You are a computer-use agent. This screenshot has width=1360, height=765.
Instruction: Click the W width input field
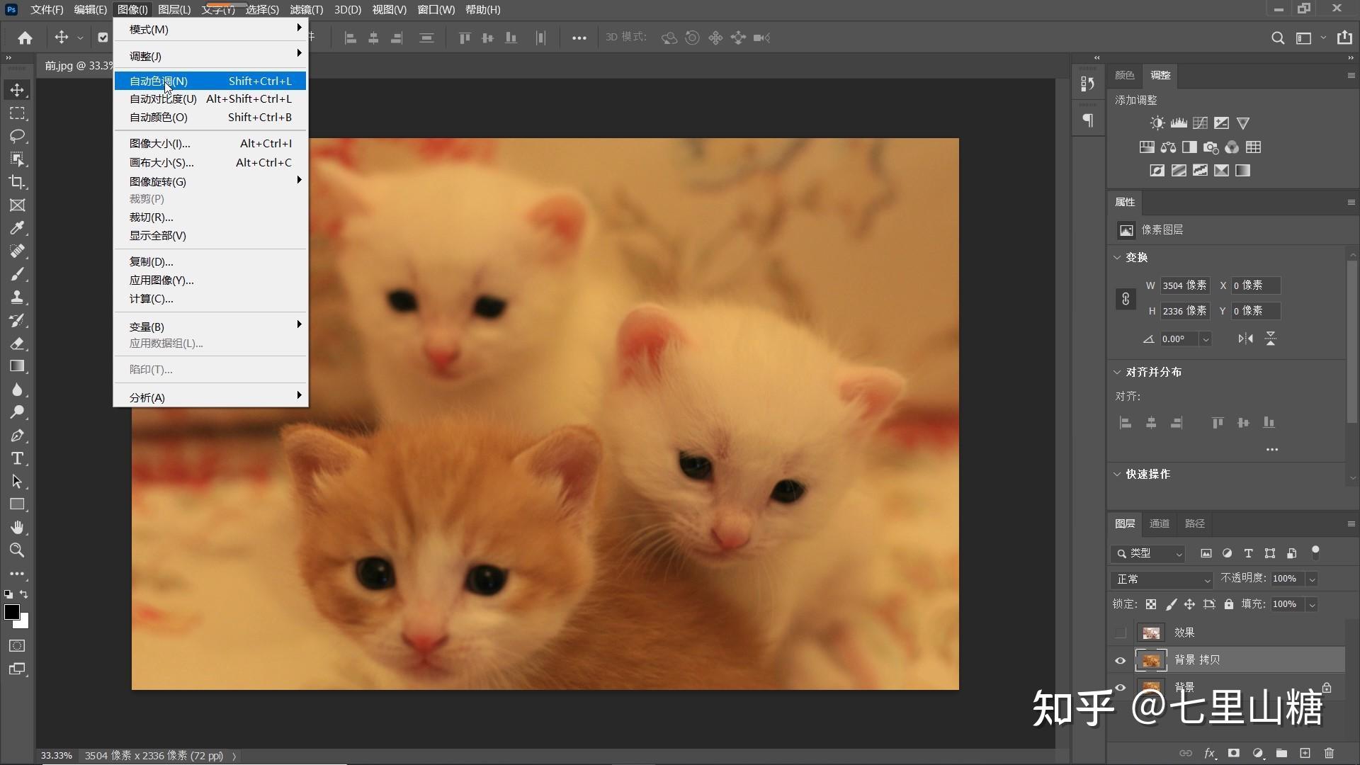click(1185, 285)
